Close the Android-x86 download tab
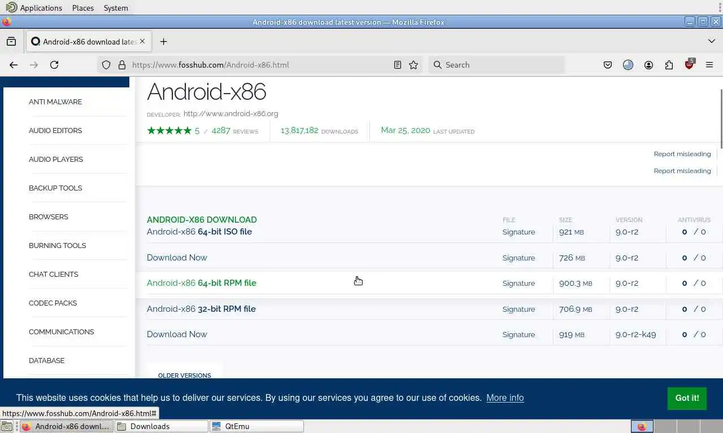The width and height of the screenshot is (723, 433). 142,41
